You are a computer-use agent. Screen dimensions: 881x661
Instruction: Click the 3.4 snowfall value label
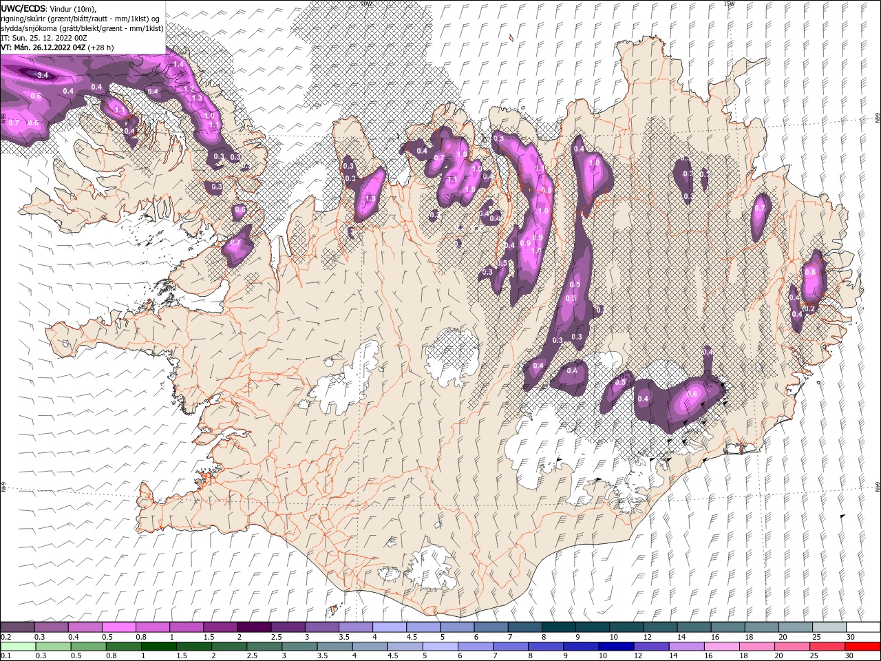point(43,75)
